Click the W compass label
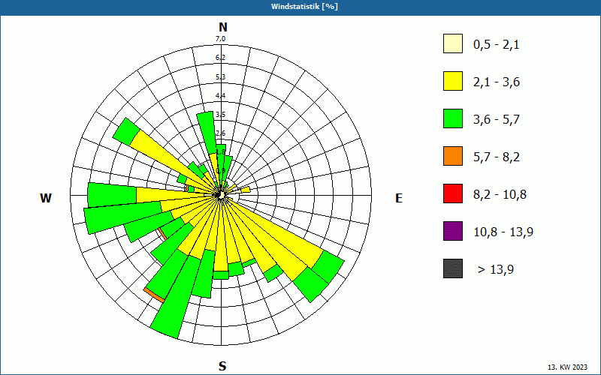This screenshot has height=375, width=601. tap(46, 198)
